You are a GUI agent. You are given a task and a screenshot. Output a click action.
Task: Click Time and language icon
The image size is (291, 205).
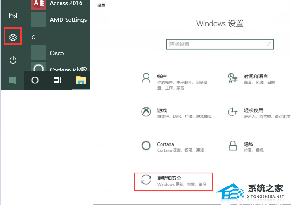click(232, 78)
